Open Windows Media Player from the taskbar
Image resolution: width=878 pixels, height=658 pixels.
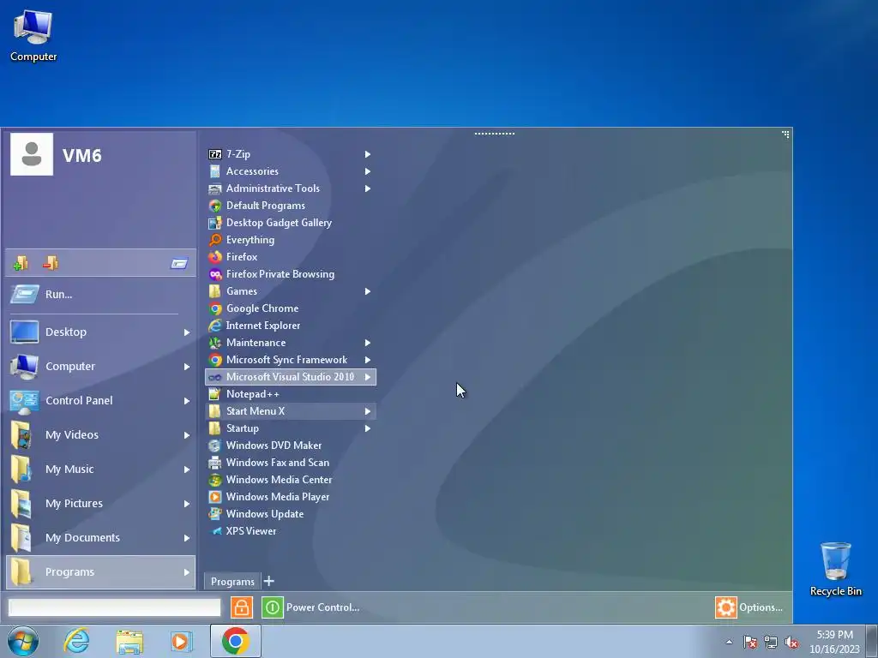point(181,641)
